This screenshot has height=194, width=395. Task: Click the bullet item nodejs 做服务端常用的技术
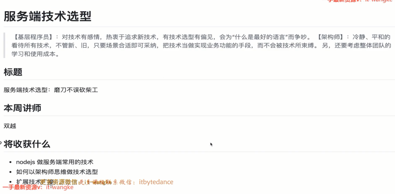pyautogui.click(x=55, y=162)
